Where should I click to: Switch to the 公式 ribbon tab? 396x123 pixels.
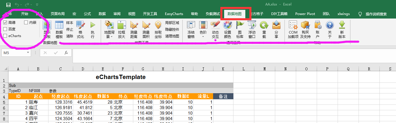click(87, 14)
